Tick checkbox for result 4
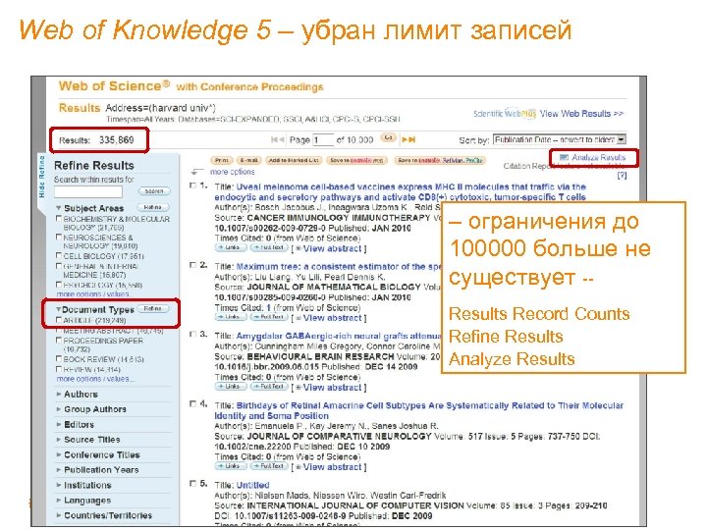This screenshot has width=707, height=530. pos(193,403)
